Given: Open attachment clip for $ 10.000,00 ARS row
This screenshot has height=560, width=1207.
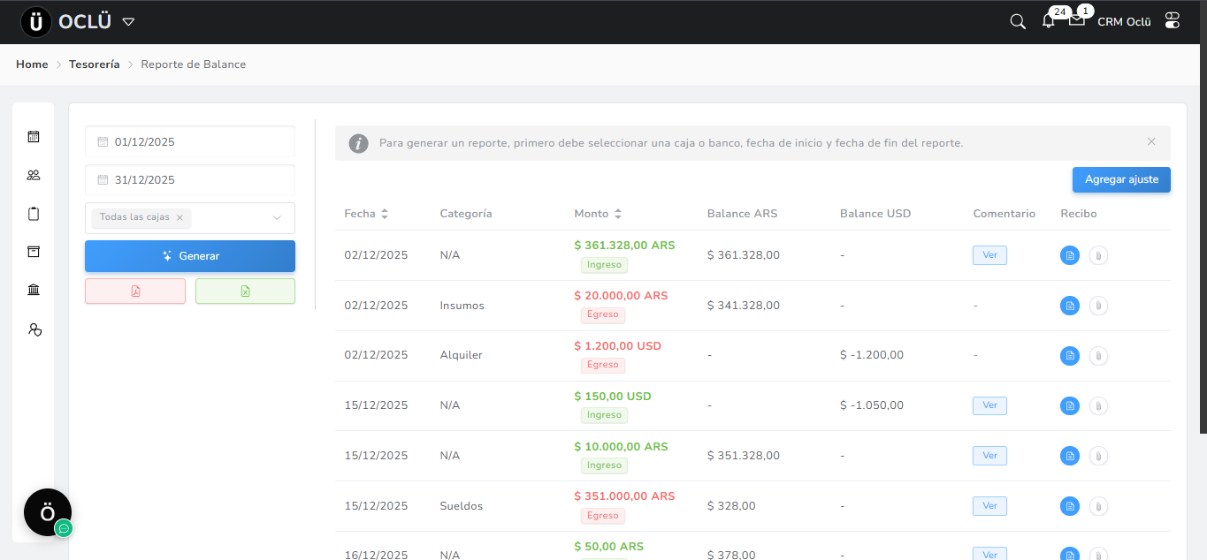Looking at the screenshot, I should click(1098, 456).
